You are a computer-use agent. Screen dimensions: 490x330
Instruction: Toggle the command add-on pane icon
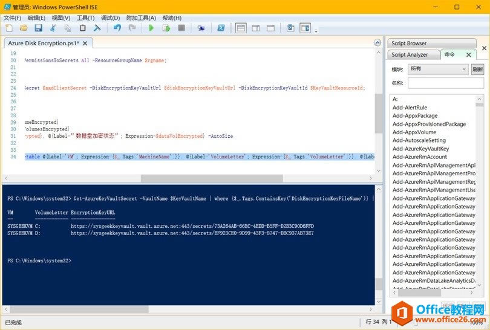point(305,28)
